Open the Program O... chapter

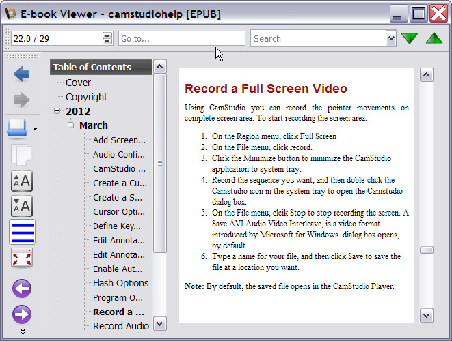(118, 298)
